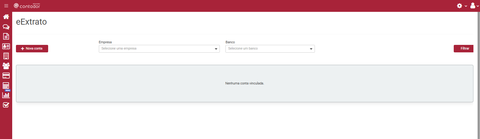Open the company building sidebar icon
The image size is (480, 139).
(6, 56)
